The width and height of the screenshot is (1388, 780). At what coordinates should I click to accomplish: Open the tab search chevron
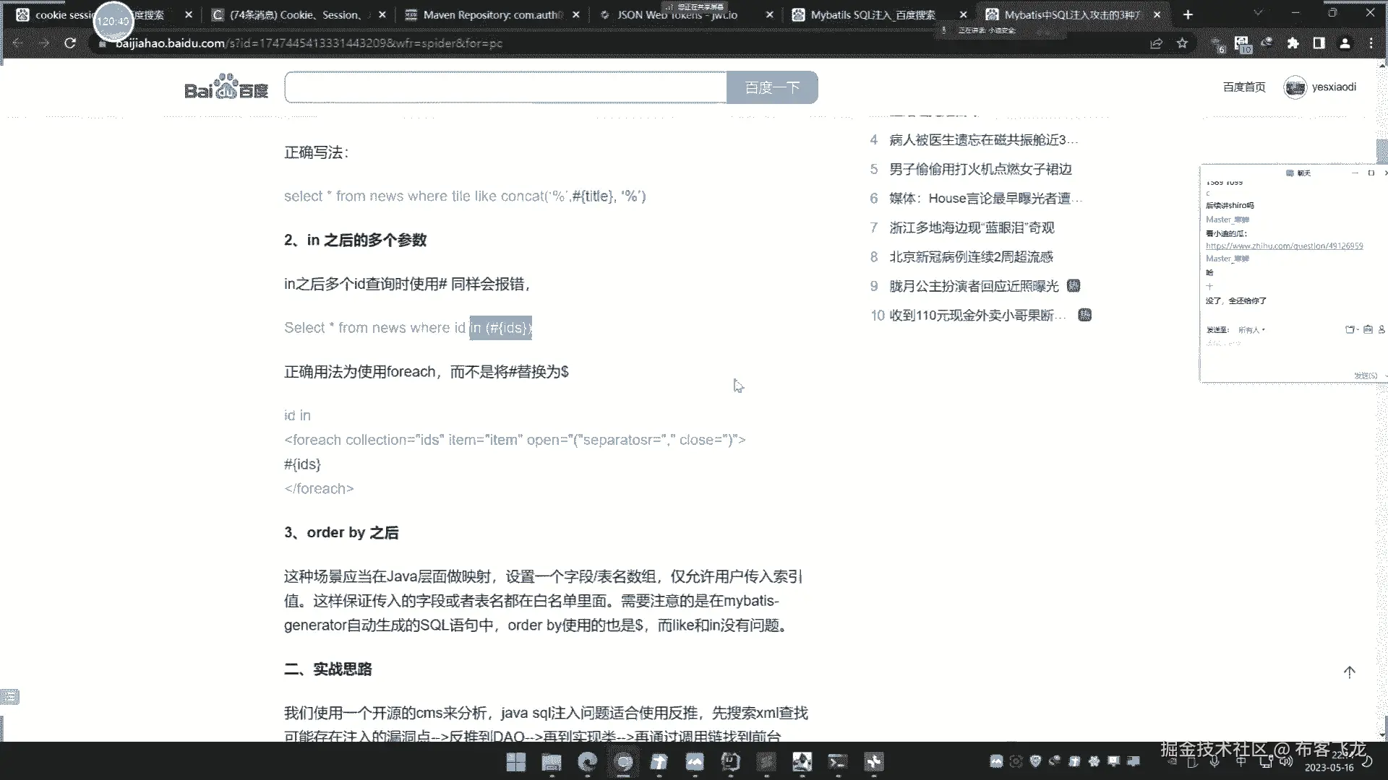pos(1258,13)
